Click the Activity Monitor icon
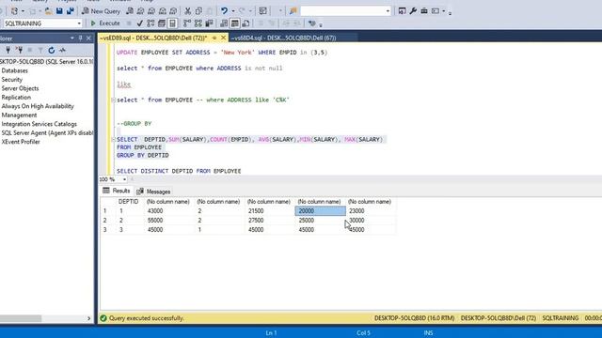The image size is (602, 338). [262, 11]
